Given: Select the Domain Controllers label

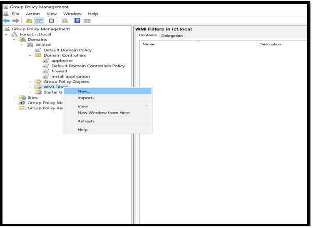Looking at the screenshot, I should coord(65,55).
